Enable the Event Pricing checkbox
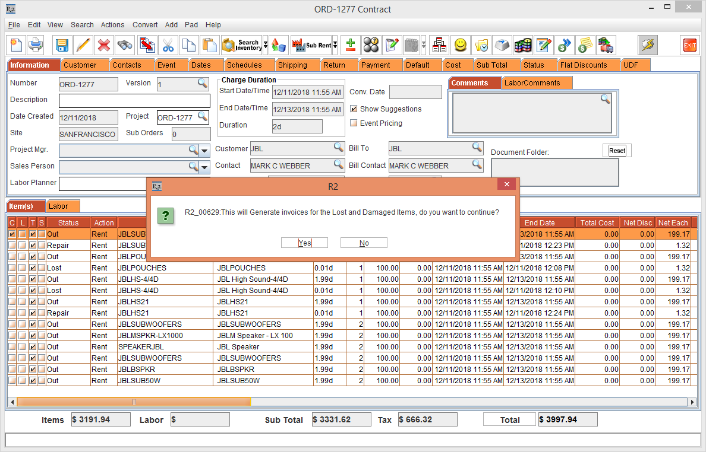This screenshot has height=452, width=706. coord(354,123)
